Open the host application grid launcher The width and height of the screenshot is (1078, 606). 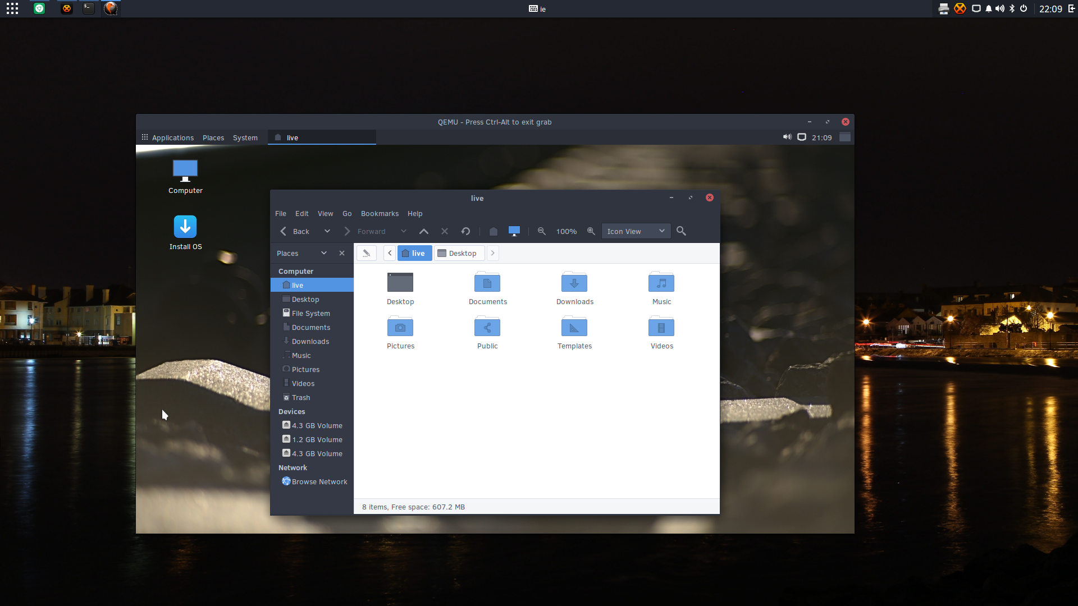click(12, 8)
